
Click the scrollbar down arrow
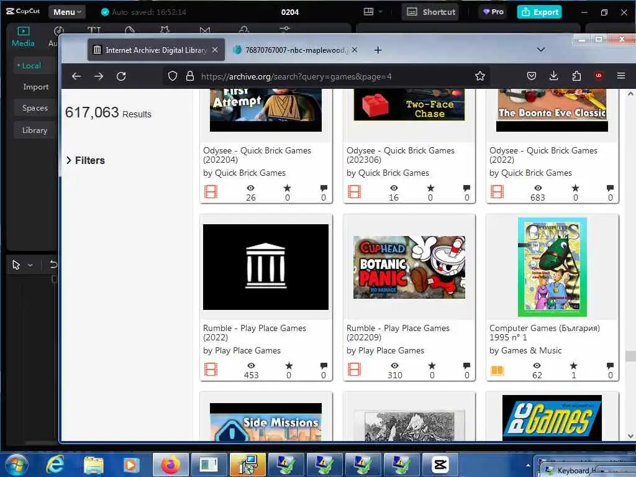click(630, 436)
